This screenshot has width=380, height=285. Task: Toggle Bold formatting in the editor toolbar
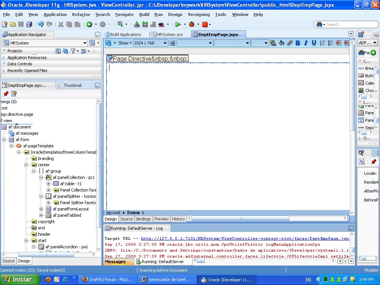click(x=298, y=43)
